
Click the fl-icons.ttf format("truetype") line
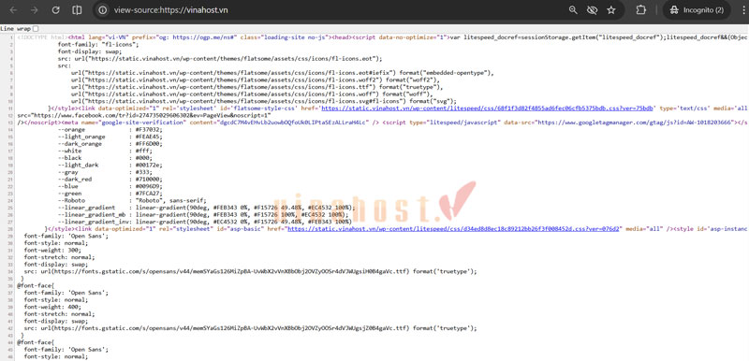(x=257, y=87)
